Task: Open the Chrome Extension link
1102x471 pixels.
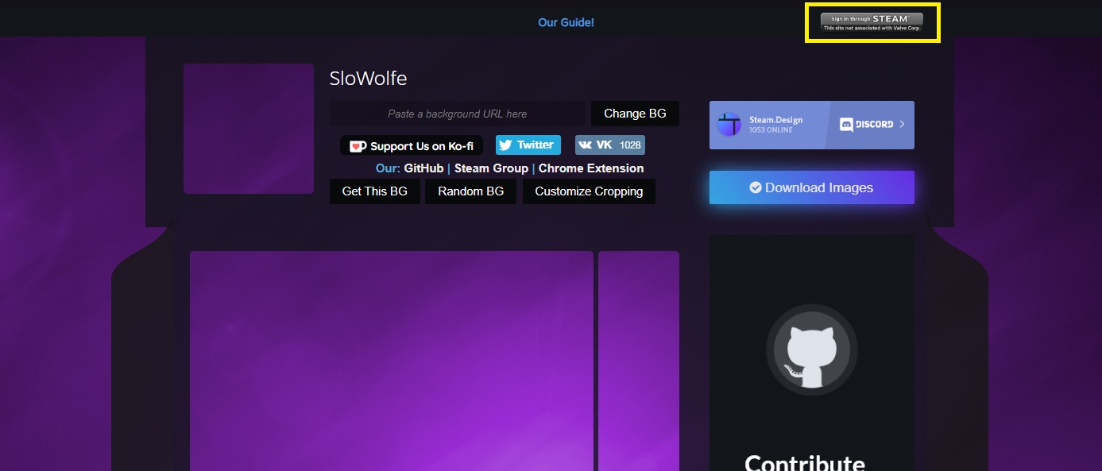Action: [591, 168]
